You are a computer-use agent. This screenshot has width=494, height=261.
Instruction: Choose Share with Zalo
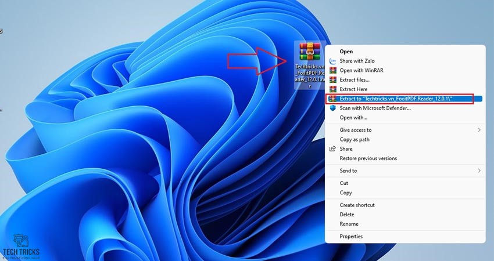click(x=405, y=61)
